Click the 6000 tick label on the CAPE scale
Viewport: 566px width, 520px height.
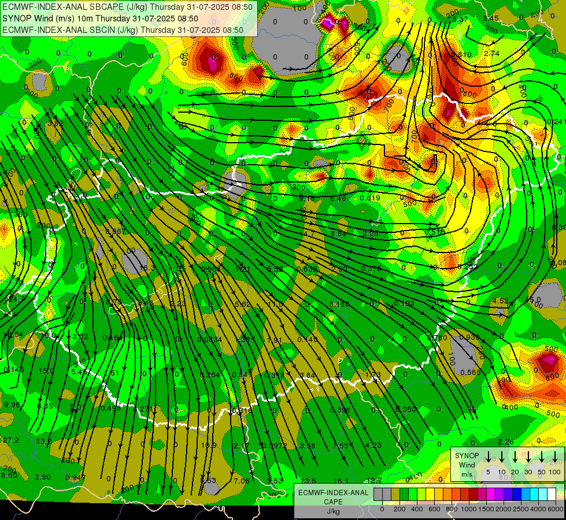[555, 509]
